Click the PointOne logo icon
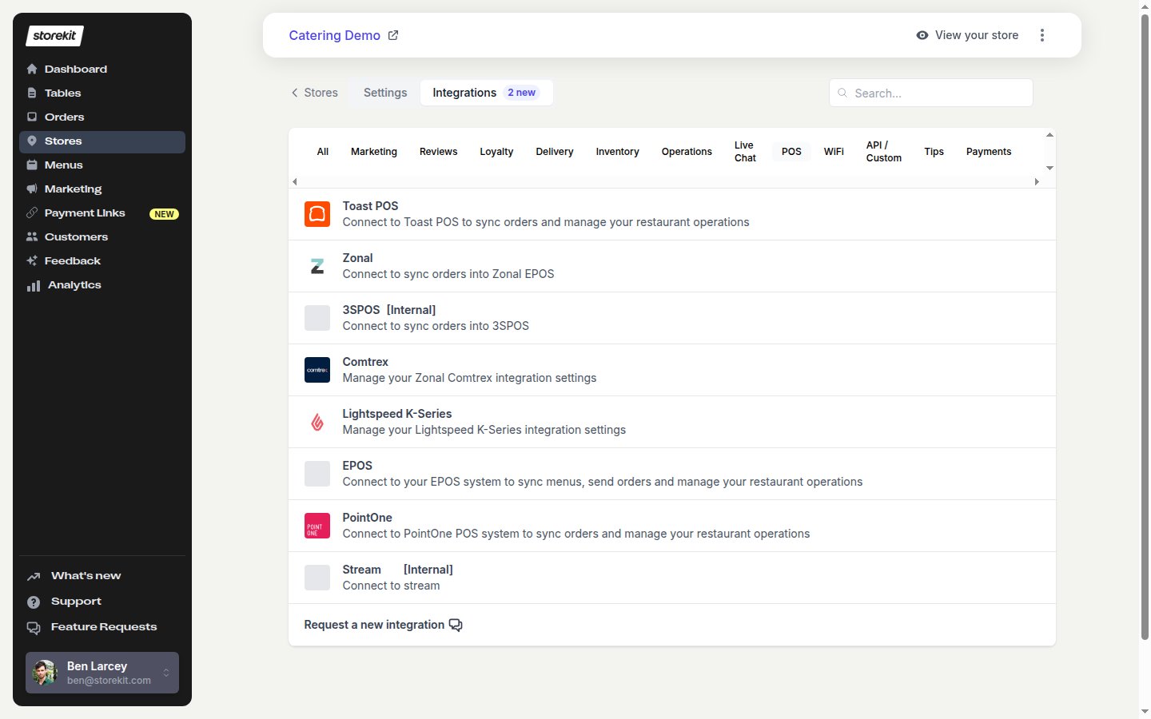Screen dimensions: 1151x719 pos(317,526)
